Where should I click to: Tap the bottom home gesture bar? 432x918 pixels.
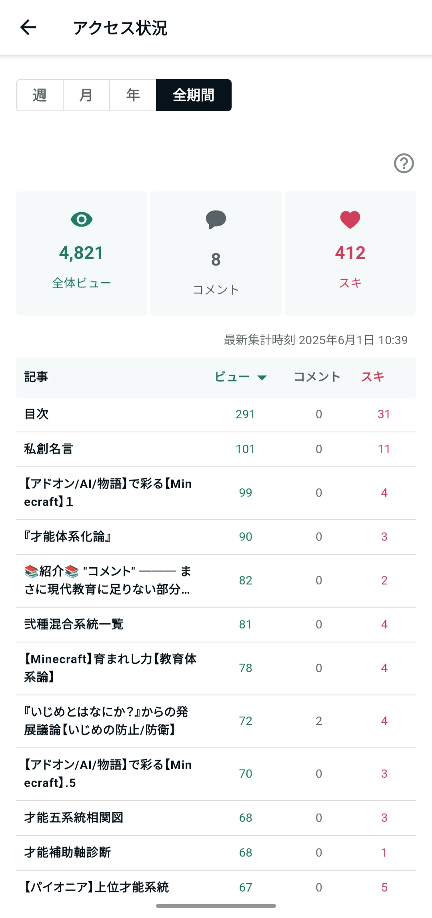(x=216, y=906)
